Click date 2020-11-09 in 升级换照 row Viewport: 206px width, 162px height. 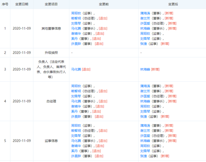[22, 53]
